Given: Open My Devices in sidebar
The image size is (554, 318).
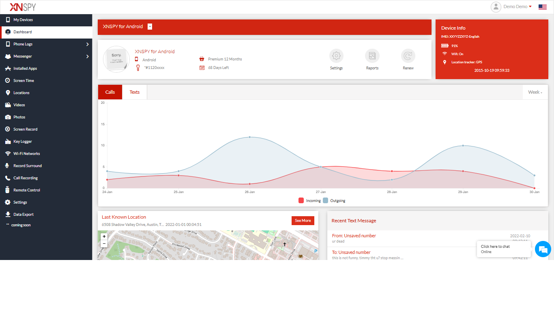Looking at the screenshot, I should coord(46,20).
